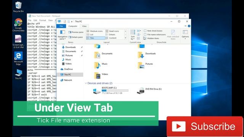Select BOOTCAMP (C:) drive
This screenshot has height=137, width=244.
click(x=111, y=91)
